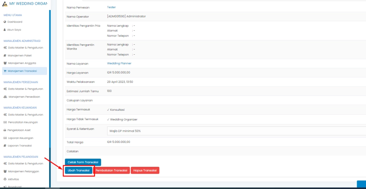366x189 pixels.
Task: Click the Pencatatan Keuangan money icon
Action: coord(5,122)
